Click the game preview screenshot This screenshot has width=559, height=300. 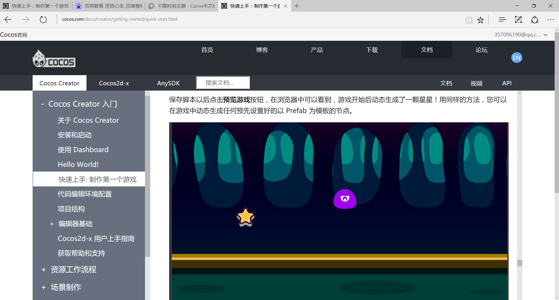point(339,211)
